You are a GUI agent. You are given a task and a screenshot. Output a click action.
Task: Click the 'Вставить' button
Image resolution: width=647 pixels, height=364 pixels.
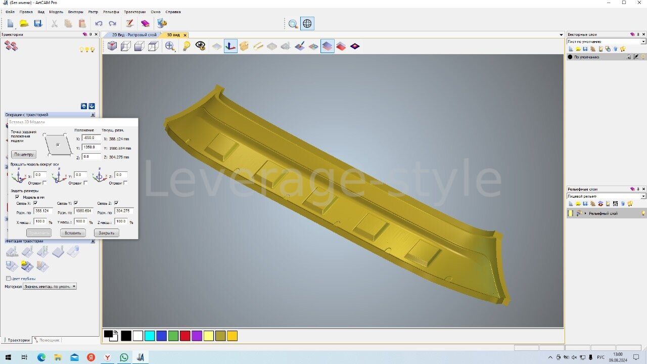73,233
